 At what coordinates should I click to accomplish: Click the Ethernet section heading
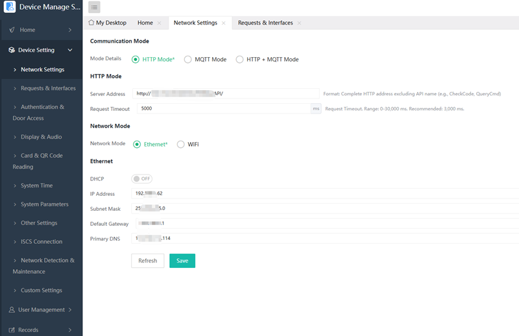click(x=101, y=162)
